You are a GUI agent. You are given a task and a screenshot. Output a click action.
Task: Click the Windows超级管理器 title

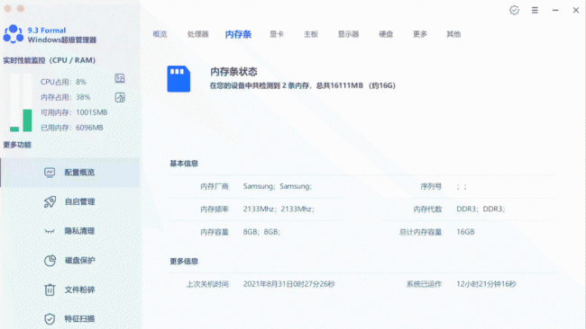[62, 40]
